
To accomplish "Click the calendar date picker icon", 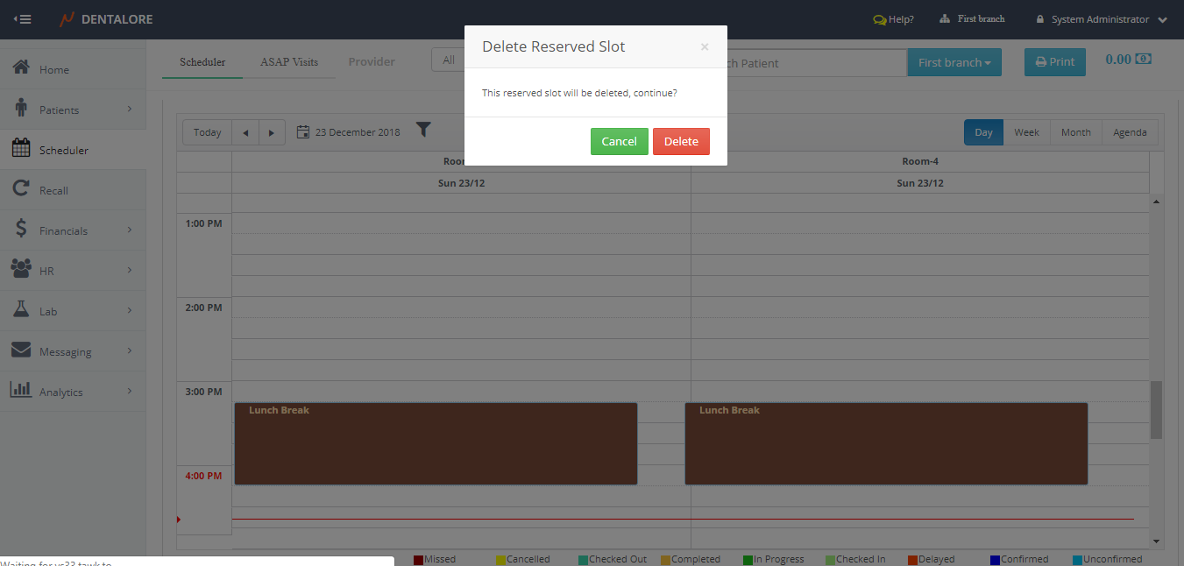I will 303,132.
